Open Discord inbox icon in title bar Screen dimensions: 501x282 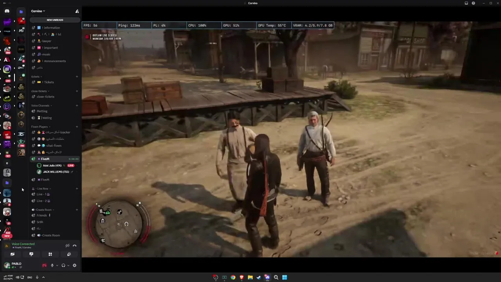(x=466, y=3)
